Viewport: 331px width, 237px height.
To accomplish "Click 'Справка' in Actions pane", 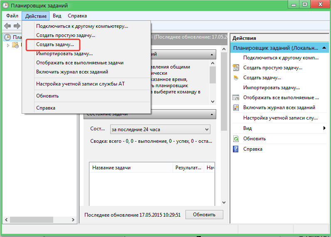I will 253,149.
